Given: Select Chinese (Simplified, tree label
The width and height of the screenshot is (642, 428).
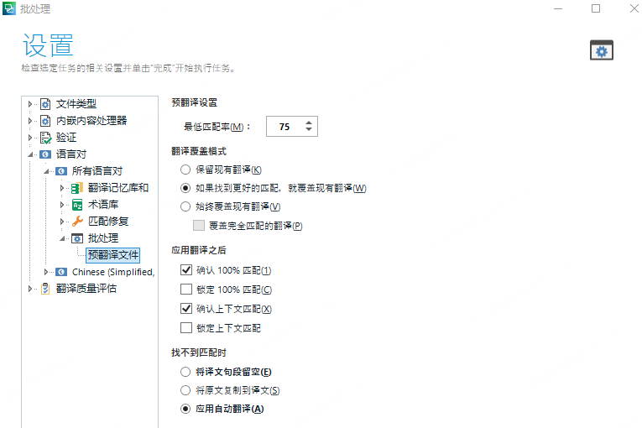Looking at the screenshot, I should pyautogui.click(x=113, y=272).
